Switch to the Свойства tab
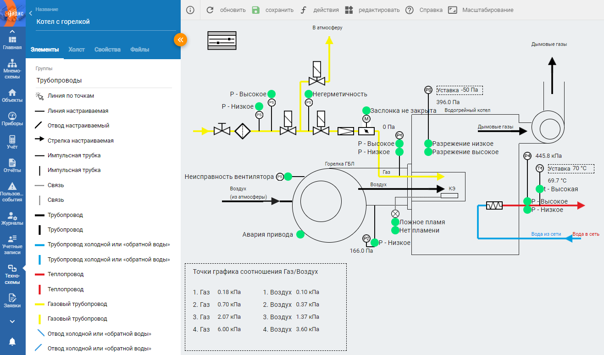The height and width of the screenshot is (355, 604). point(107,50)
